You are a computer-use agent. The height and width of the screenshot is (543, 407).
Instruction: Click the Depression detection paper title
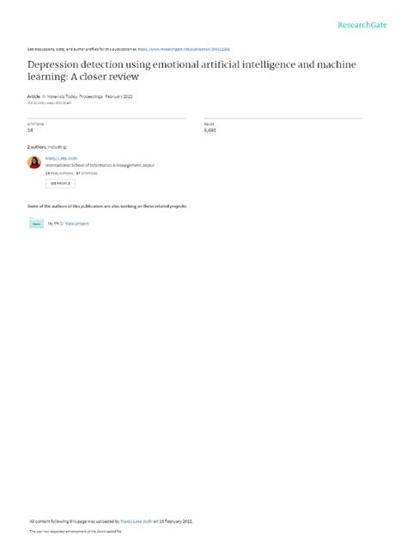[x=191, y=70]
